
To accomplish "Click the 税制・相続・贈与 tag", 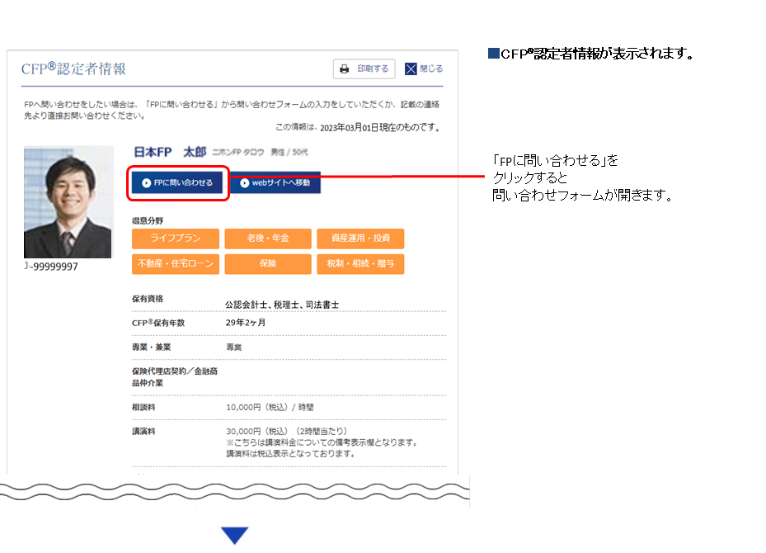I will click(x=360, y=264).
